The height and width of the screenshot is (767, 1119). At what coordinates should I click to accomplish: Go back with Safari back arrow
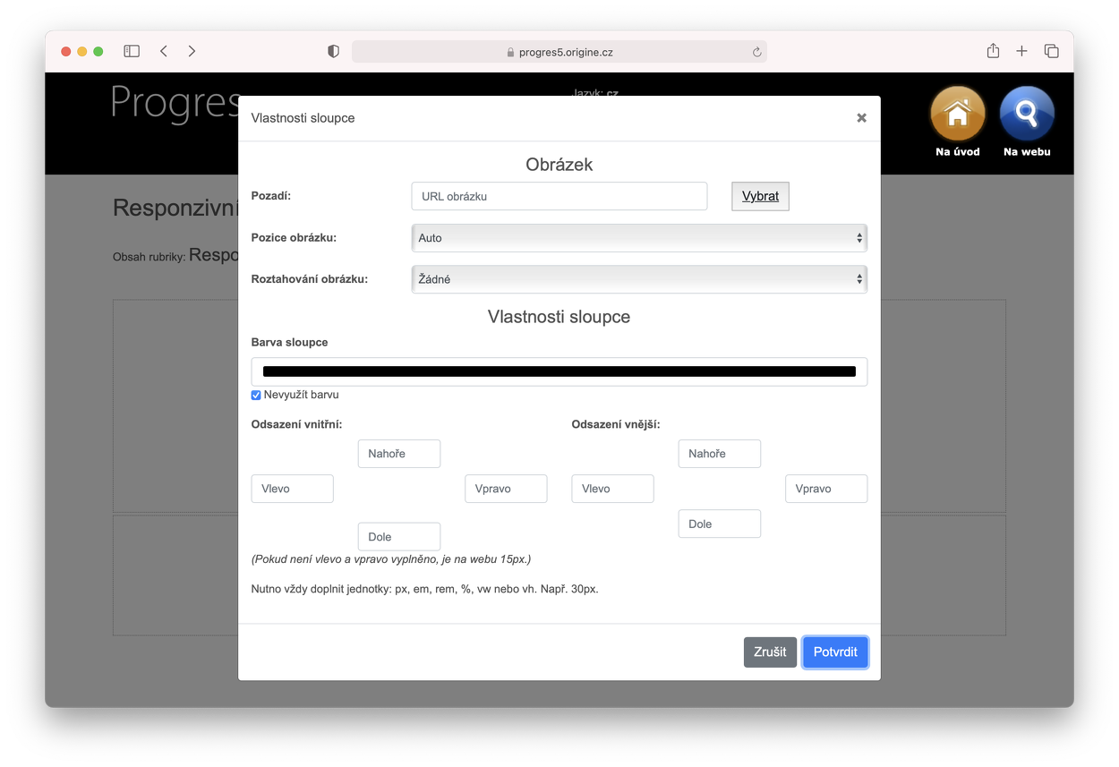point(164,51)
